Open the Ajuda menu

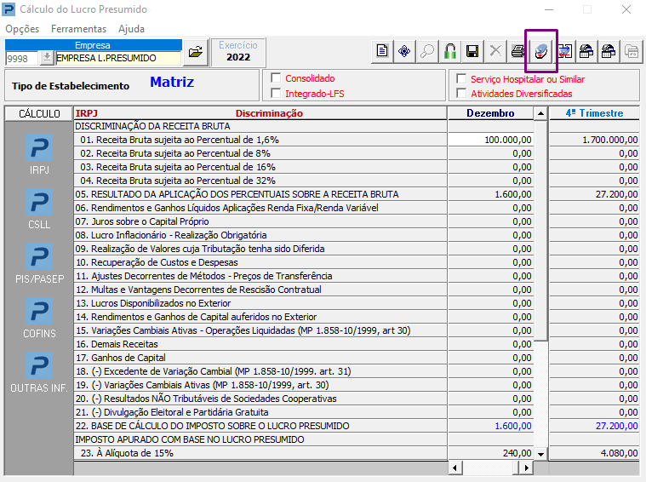(x=131, y=29)
